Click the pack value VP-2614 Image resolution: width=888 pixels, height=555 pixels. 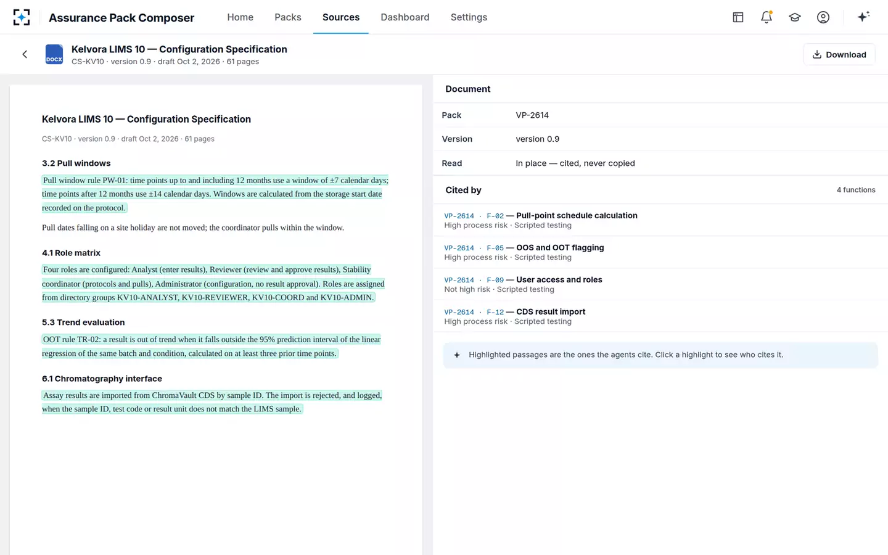532,115
